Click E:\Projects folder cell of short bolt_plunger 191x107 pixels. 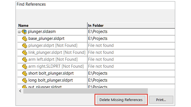[x=131, y=73]
